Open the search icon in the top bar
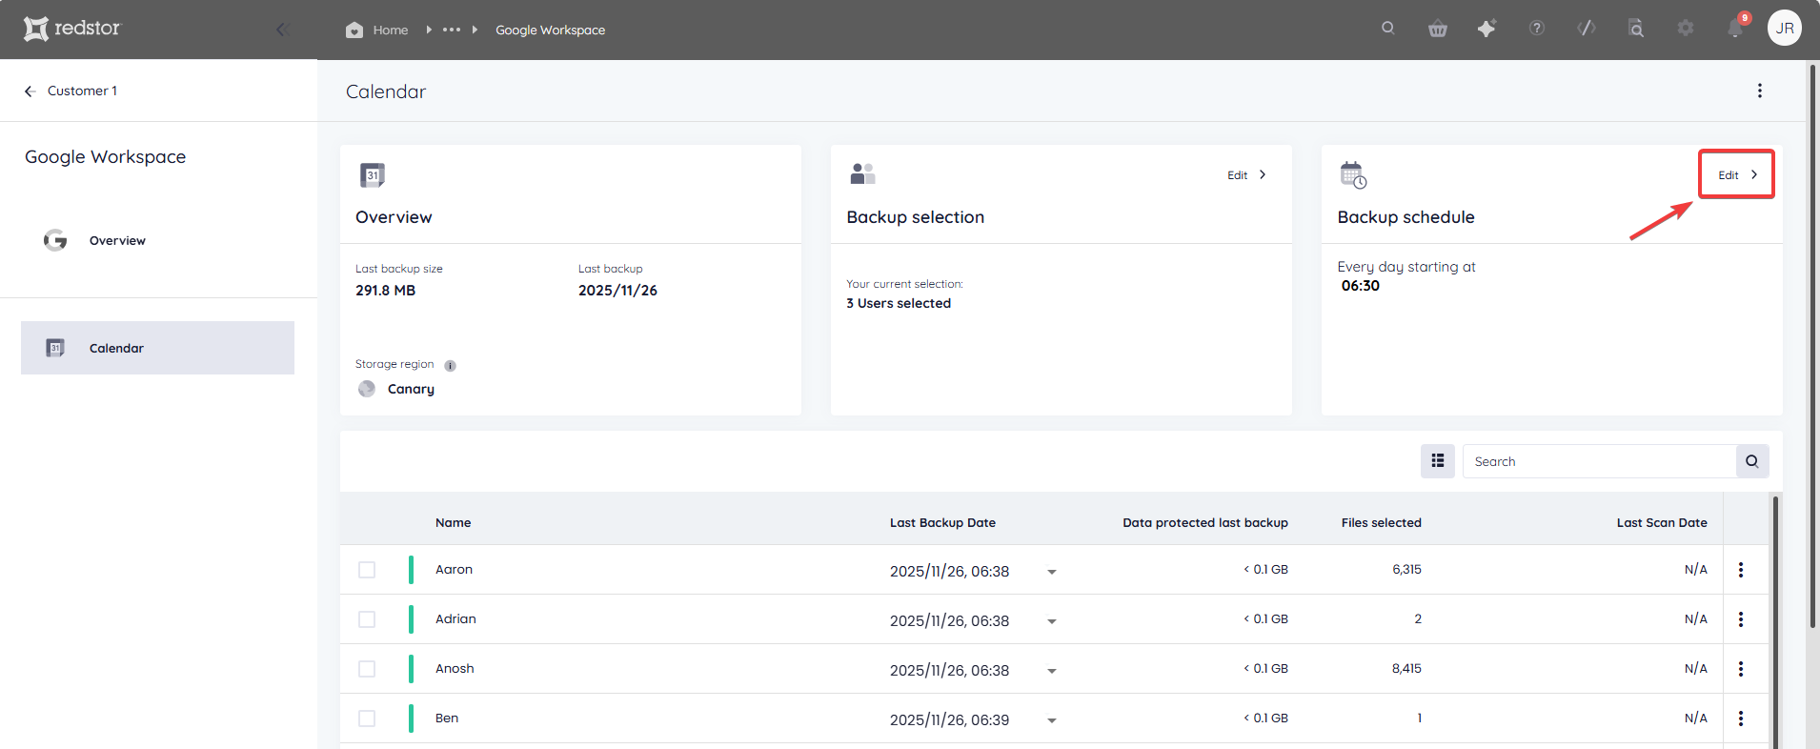Screen dimensions: 1820x749 (x=1388, y=29)
